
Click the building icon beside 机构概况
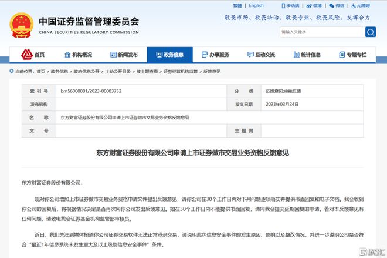pyautogui.click(x=67, y=55)
